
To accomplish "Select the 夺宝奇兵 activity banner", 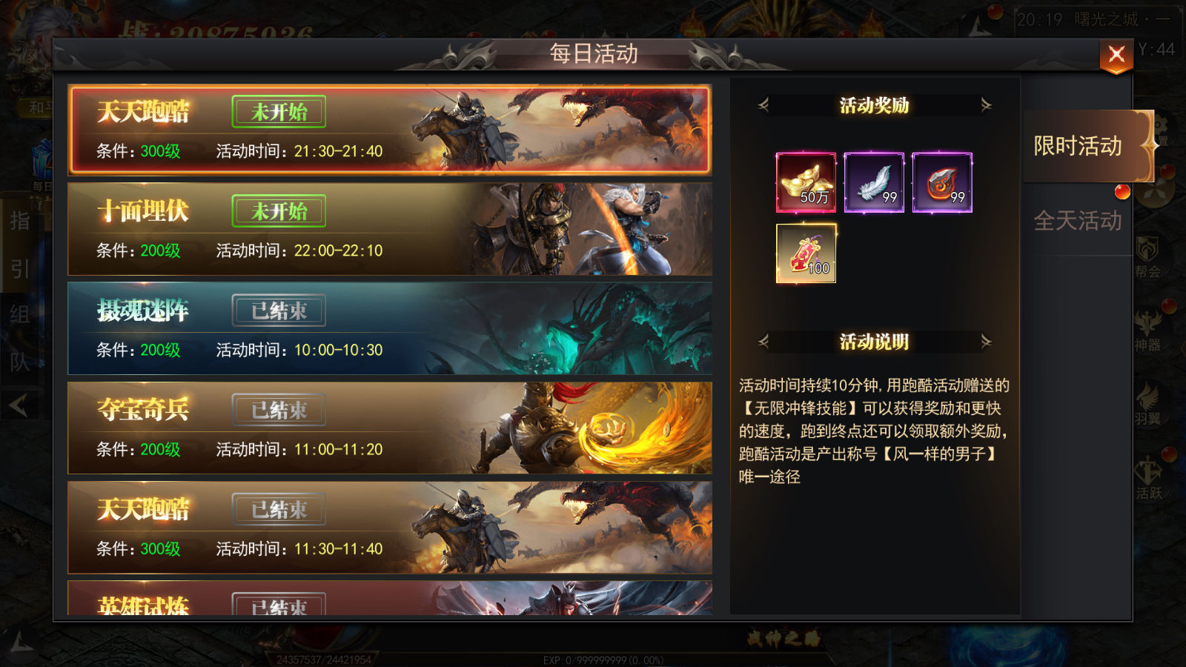I will click(390, 428).
